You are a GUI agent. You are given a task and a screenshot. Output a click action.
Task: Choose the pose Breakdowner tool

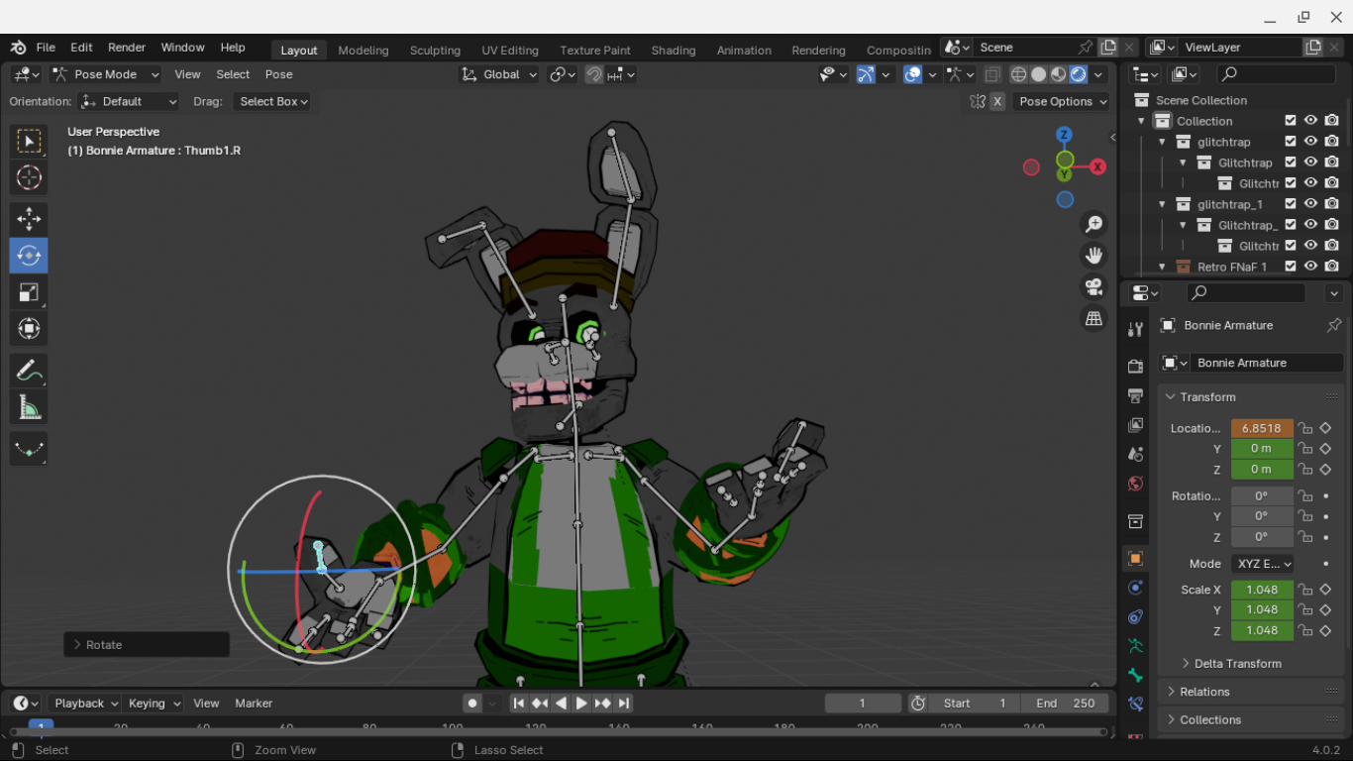click(29, 449)
